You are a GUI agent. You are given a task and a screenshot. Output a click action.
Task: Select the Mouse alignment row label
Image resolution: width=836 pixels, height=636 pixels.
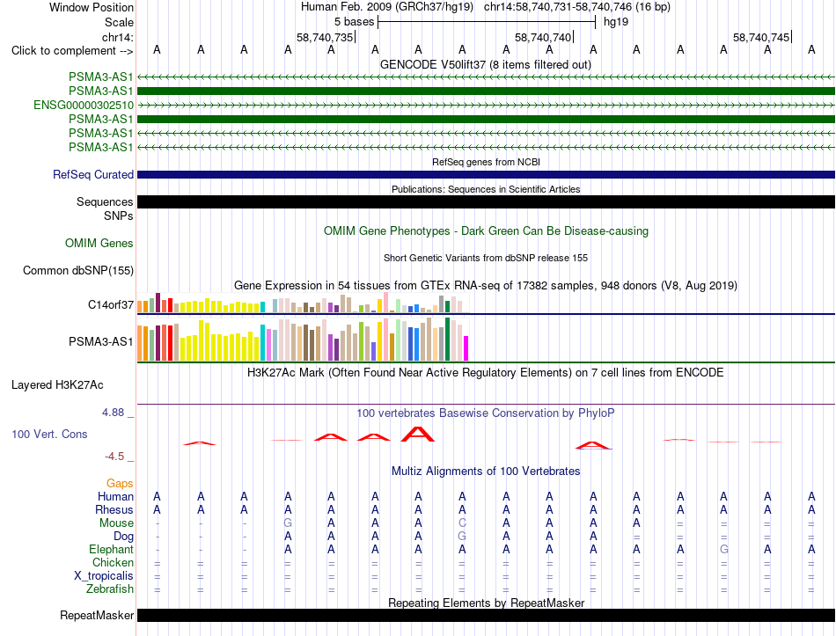[116, 523]
